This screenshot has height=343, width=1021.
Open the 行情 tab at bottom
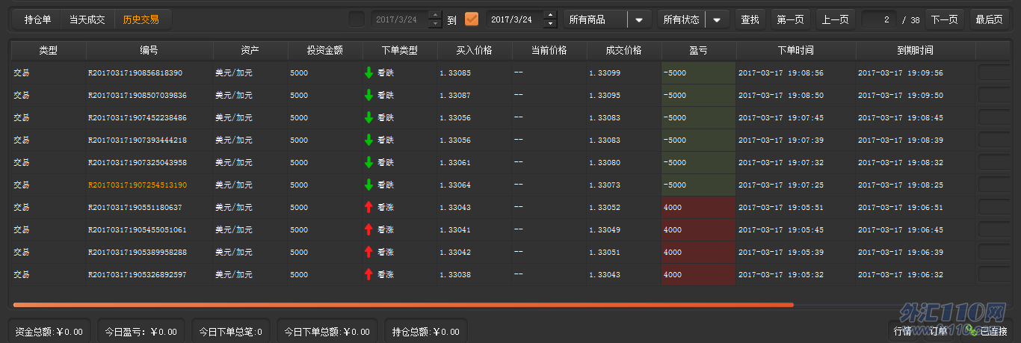tap(902, 331)
